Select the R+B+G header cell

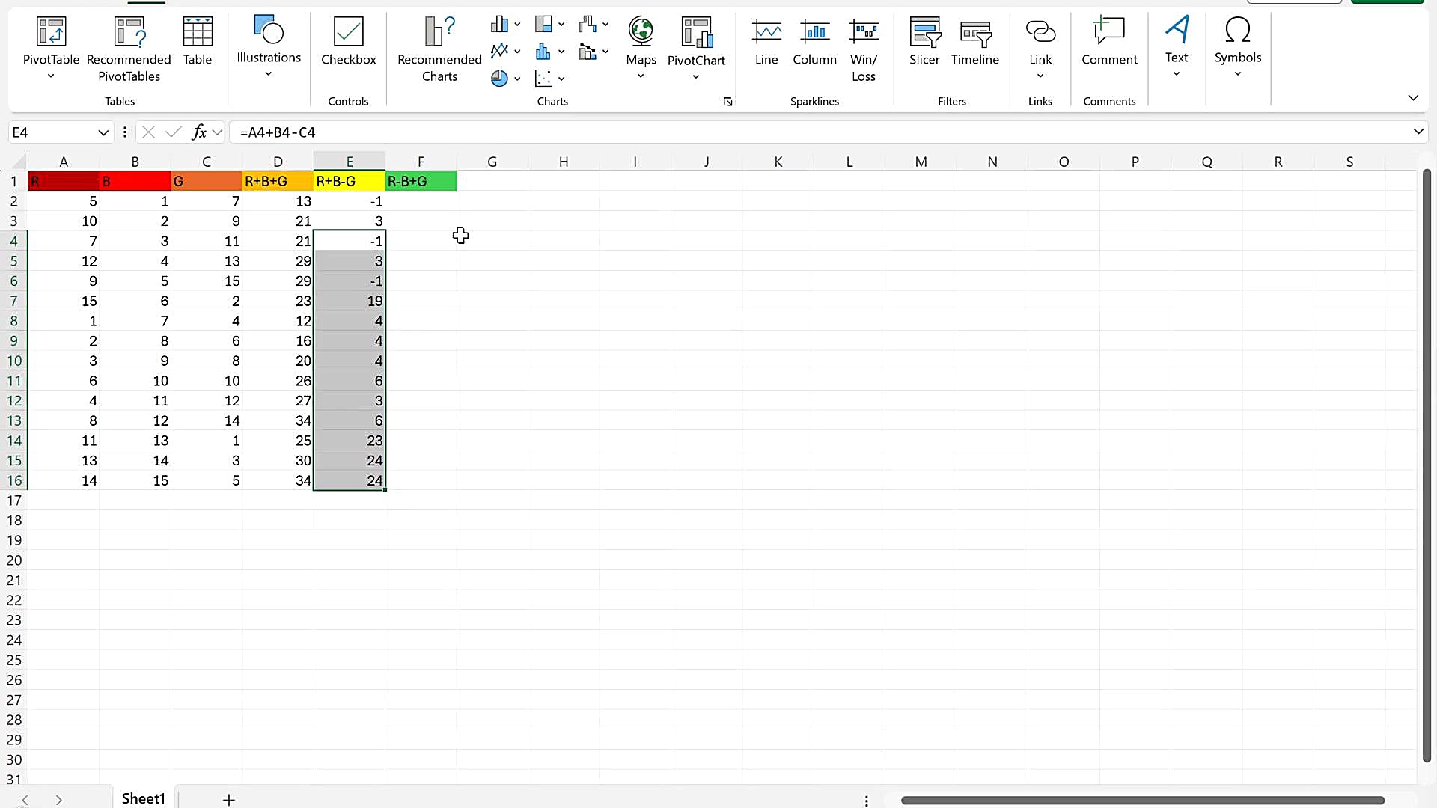[x=278, y=181]
